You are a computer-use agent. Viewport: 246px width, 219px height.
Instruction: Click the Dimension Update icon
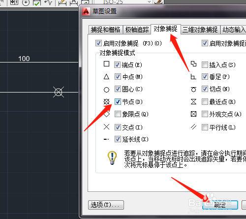[x=85, y=2]
